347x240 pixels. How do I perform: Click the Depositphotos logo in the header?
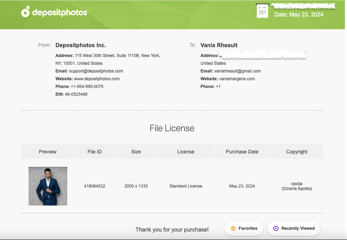54,12
